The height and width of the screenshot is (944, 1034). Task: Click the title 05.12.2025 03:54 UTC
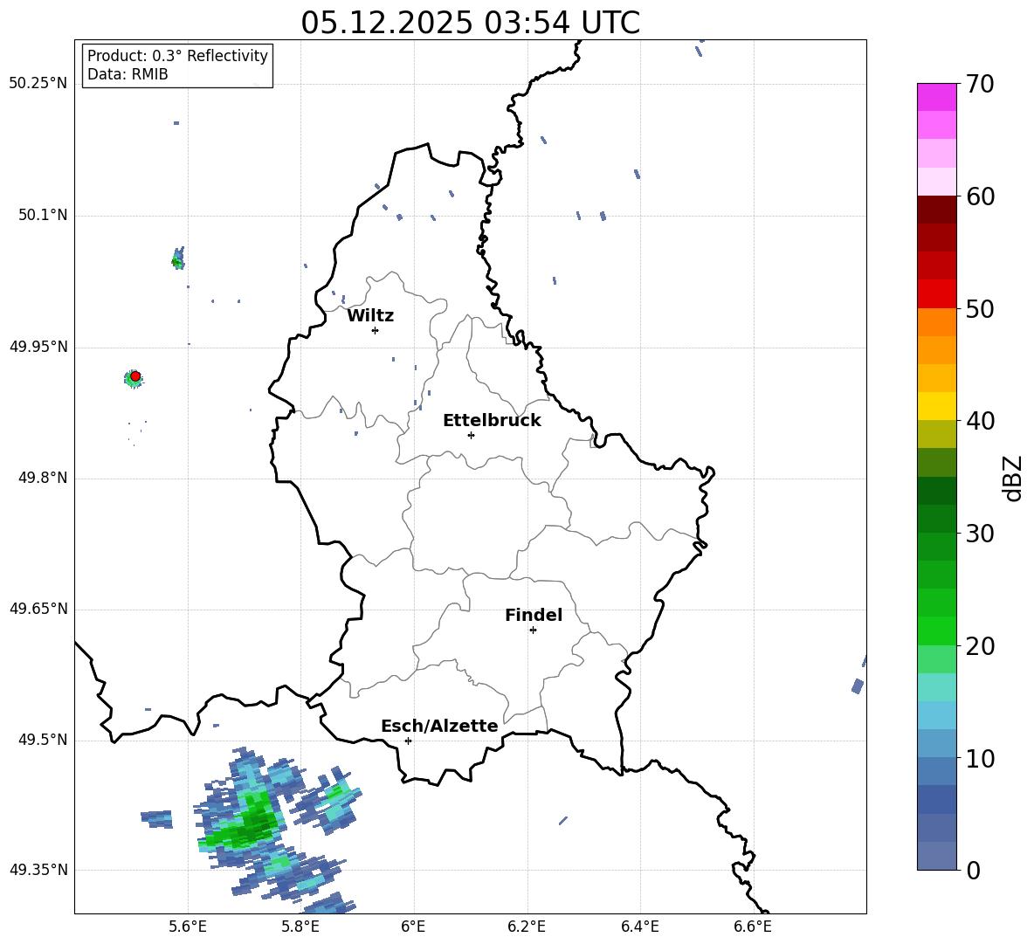coord(470,23)
